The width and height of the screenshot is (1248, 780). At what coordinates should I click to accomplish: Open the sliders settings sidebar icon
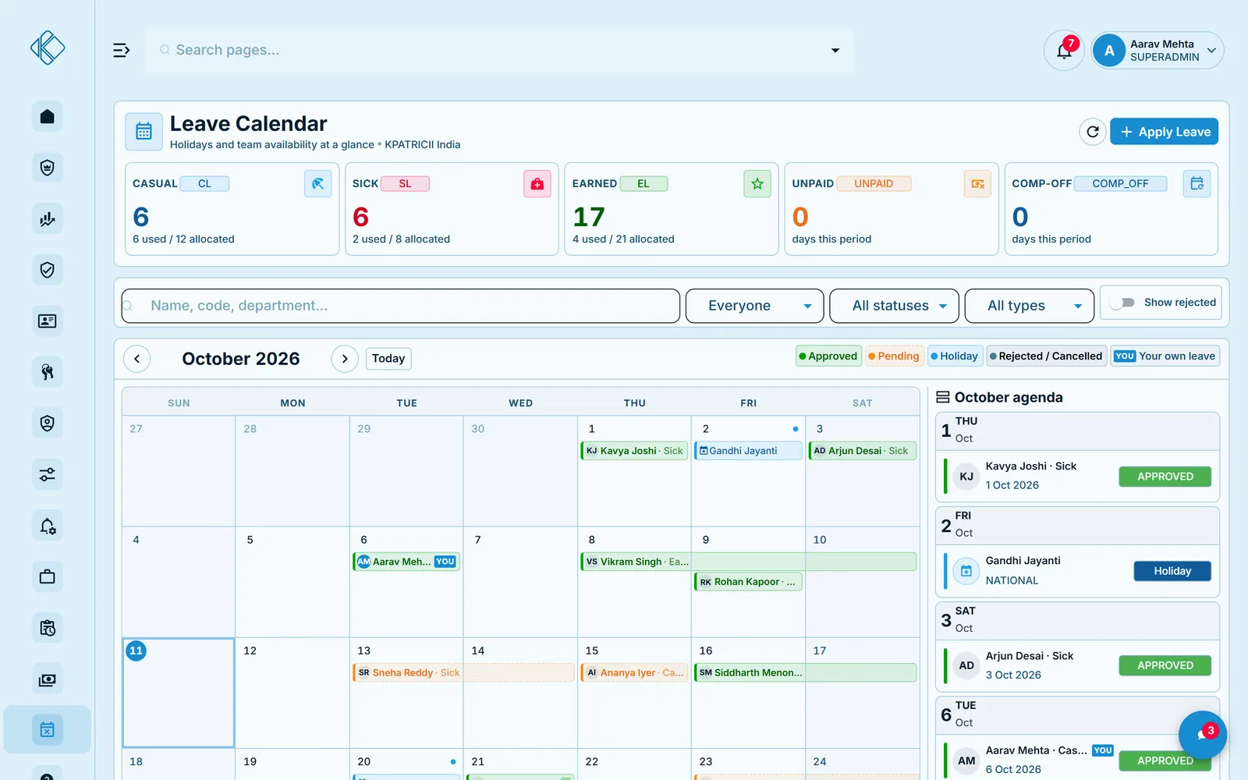tap(48, 474)
